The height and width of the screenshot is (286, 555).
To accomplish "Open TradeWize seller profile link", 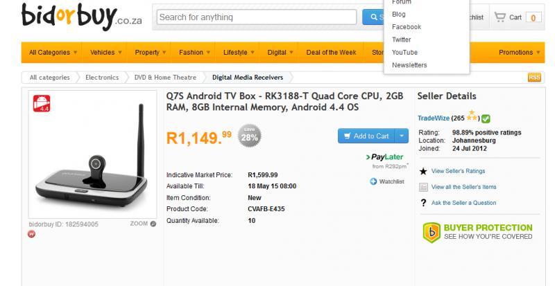I will tap(434, 118).
